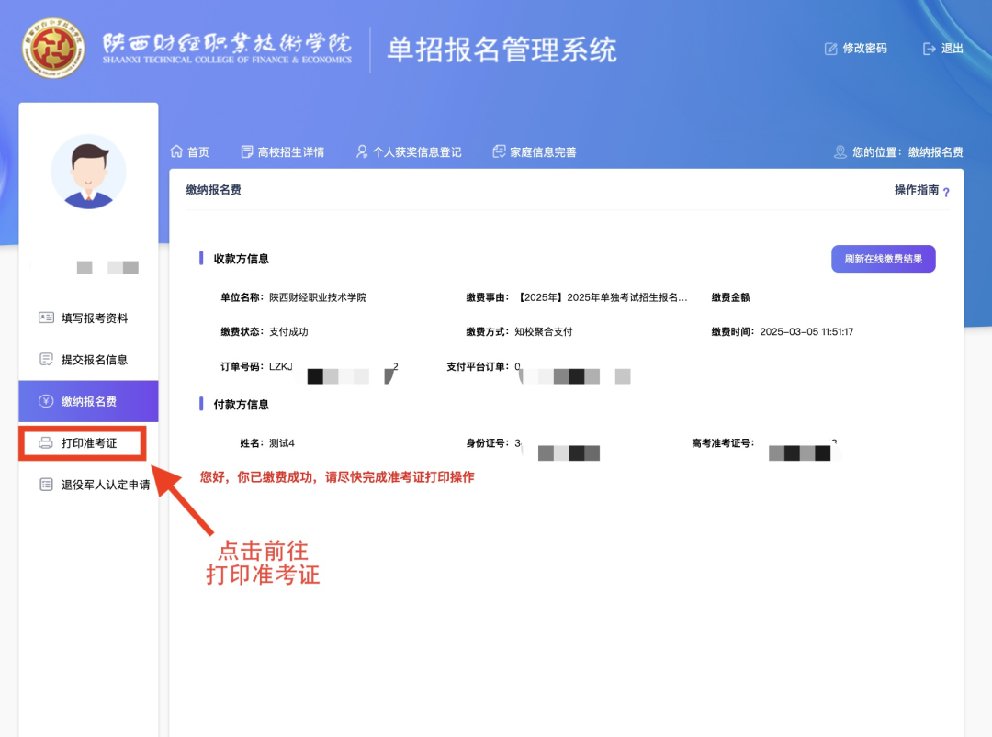The width and height of the screenshot is (992, 737).
Task: Switch to 家庭信息完善 tab
Action: tap(543, 152)
